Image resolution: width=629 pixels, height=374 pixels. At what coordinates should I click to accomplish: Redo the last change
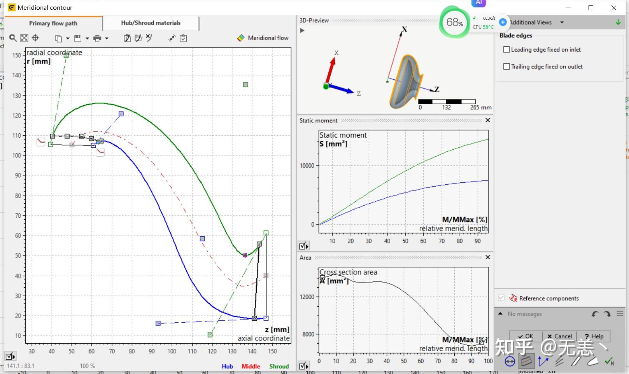pyautogui.click(x=607, y=314)
